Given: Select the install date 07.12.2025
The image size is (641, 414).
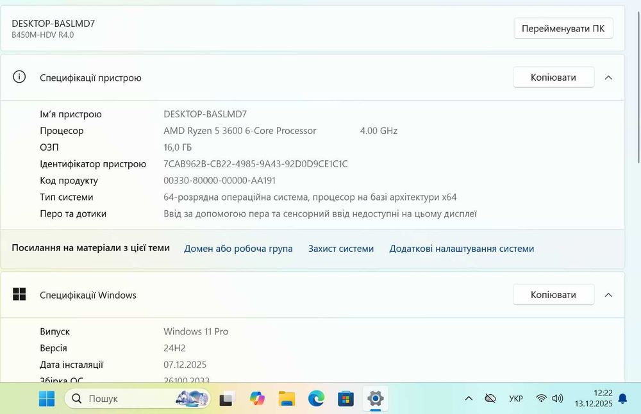Looking at the screenshot, I should (185, 365).
